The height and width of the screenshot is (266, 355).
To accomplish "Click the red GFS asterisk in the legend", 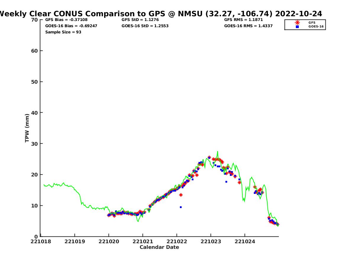I will (297, 22).
